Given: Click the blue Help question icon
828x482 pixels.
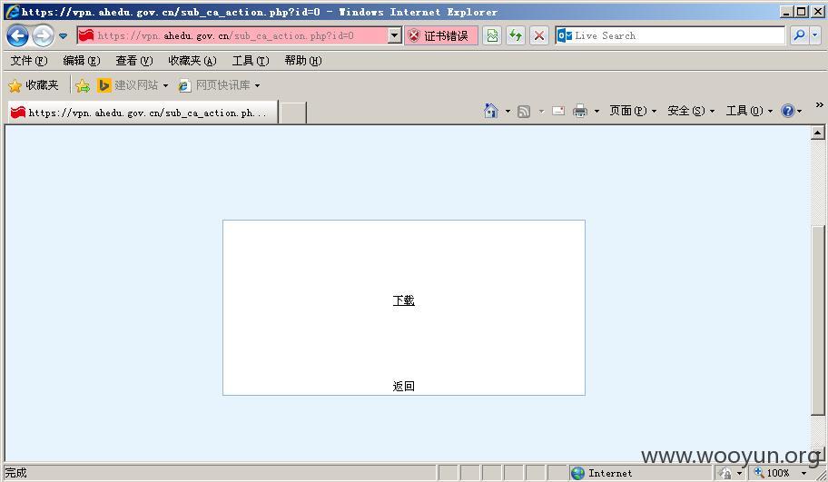Looking at the screenshot, I should [788, 111].
